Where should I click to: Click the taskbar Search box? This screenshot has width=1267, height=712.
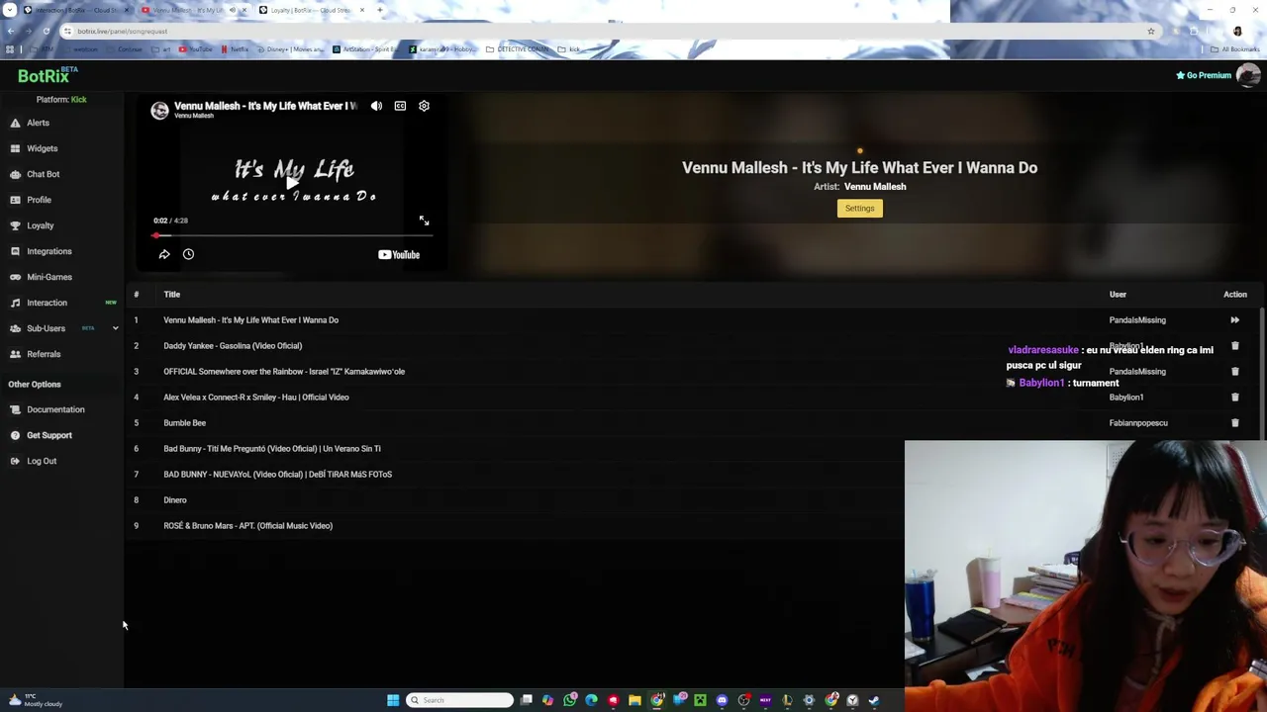point(460,700)
